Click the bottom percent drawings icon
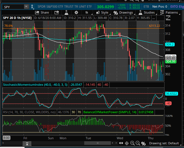This screenshot has width=184, height=148. pos(143,143)
